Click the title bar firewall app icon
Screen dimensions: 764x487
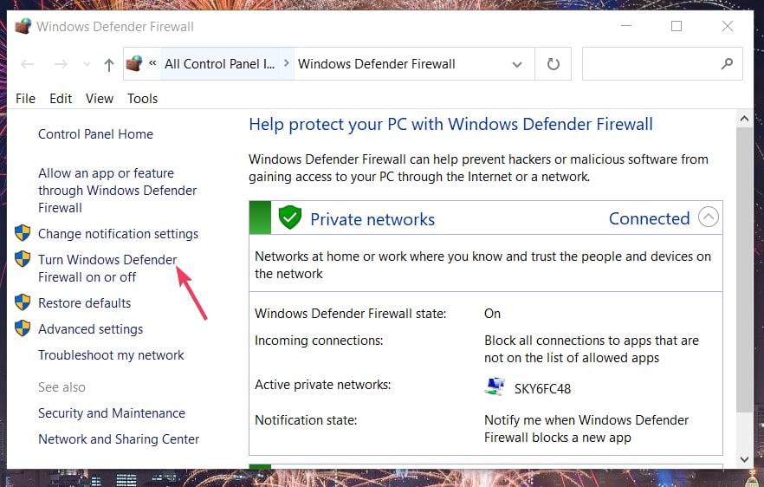click(x=23, y=26)
